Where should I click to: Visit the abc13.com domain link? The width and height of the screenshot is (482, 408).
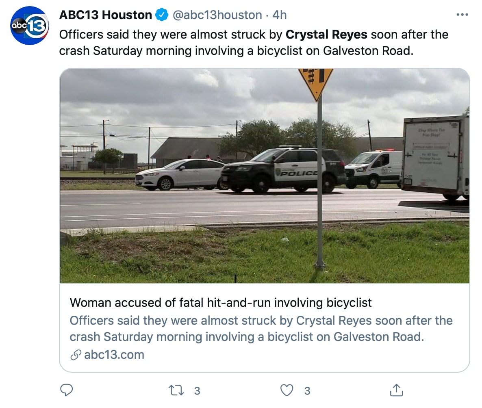coord(114,355)
